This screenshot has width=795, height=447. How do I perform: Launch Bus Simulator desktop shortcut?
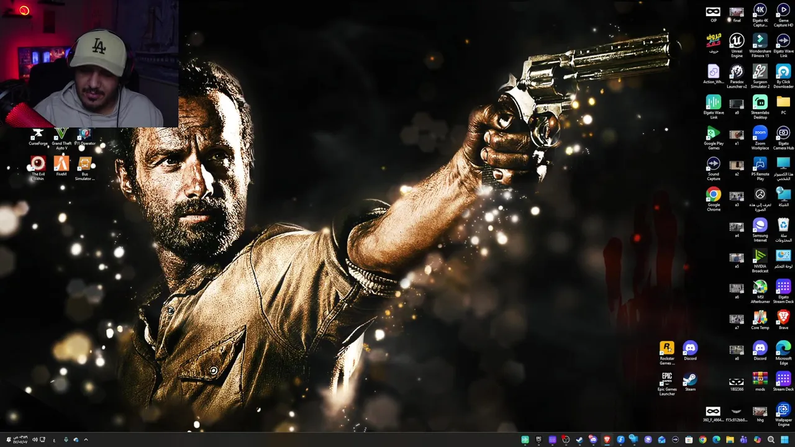click(x=84, y=168)
